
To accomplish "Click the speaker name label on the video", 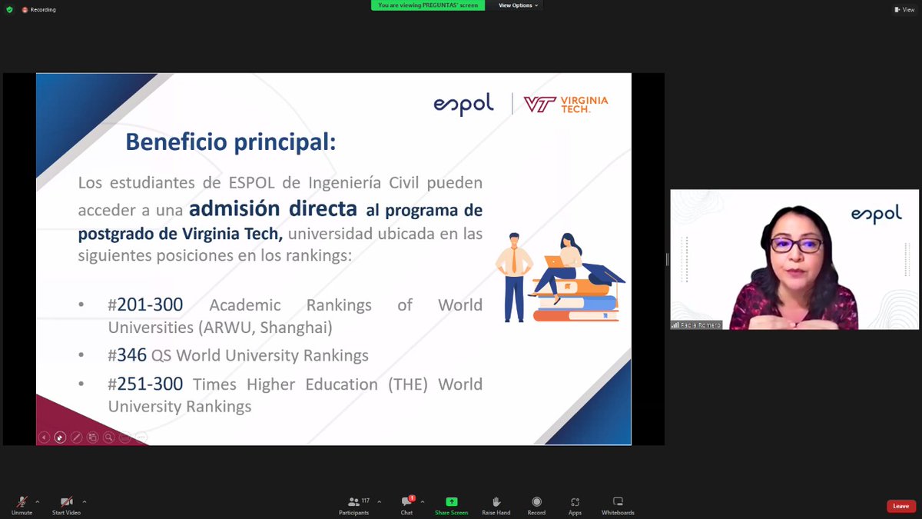I will [697, 325].
